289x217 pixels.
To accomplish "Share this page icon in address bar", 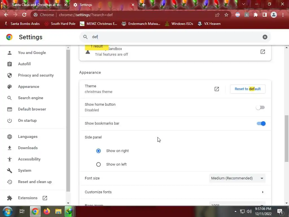I will point(217,15).
